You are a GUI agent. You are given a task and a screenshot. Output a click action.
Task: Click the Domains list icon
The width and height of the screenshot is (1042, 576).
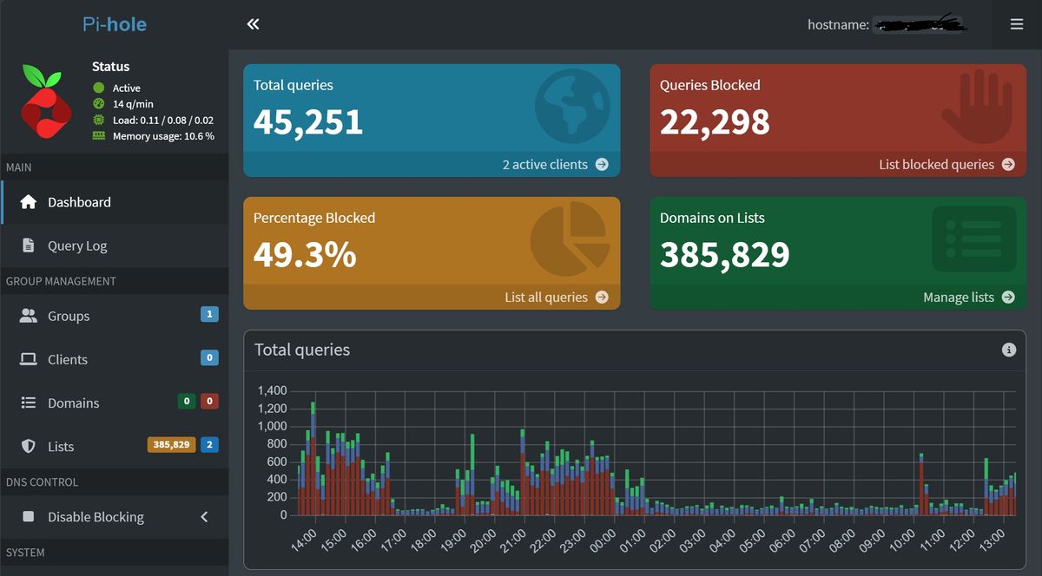coord(30,402)
